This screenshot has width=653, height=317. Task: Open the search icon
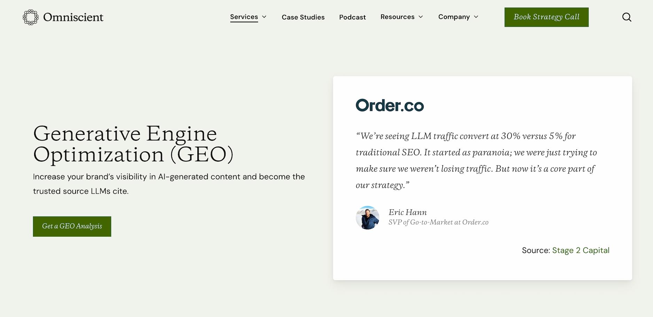click(627, 17)
